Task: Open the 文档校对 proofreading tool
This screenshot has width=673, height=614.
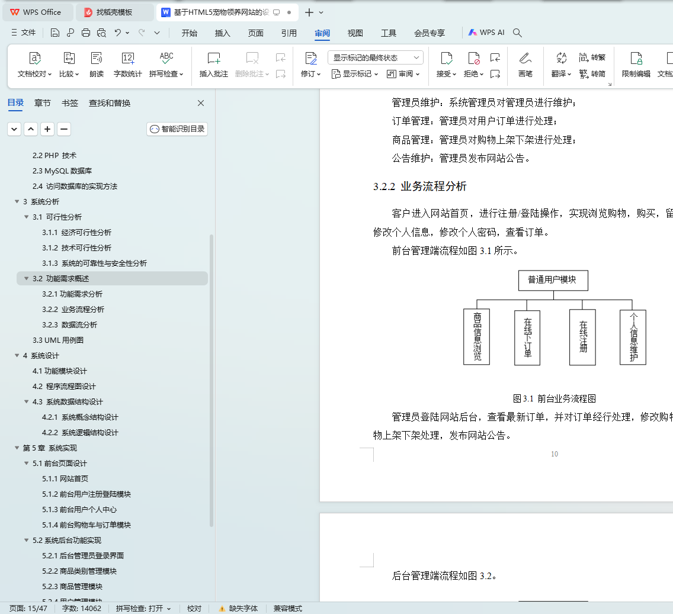Action: [x=34, y=65]
